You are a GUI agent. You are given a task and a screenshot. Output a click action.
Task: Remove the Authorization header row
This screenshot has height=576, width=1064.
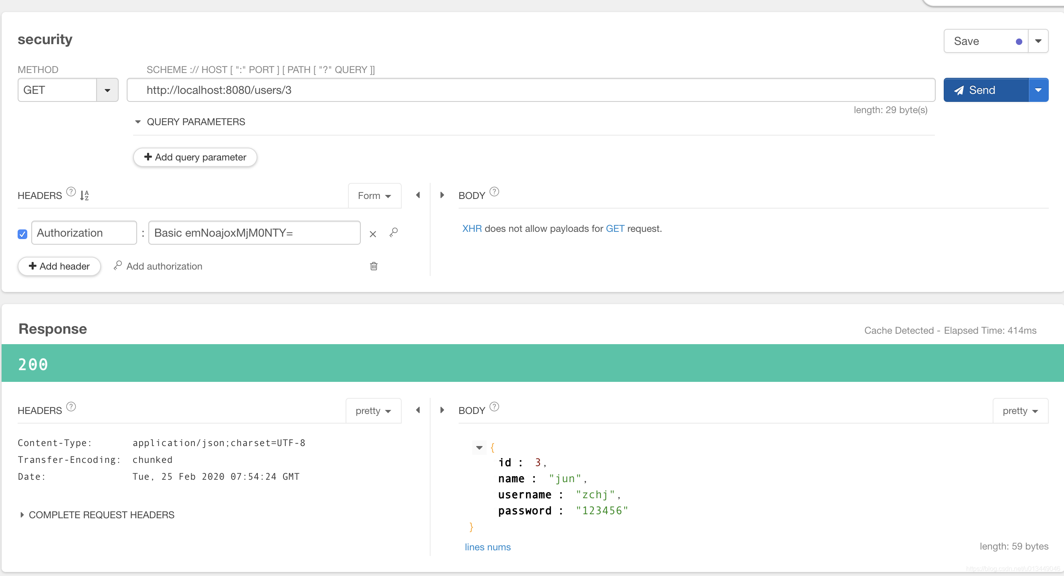pos(372,234)
